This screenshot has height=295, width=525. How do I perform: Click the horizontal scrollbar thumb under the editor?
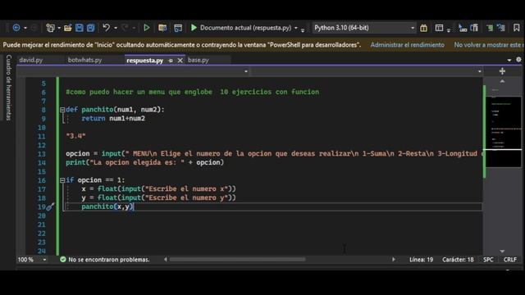coord(237,259)
